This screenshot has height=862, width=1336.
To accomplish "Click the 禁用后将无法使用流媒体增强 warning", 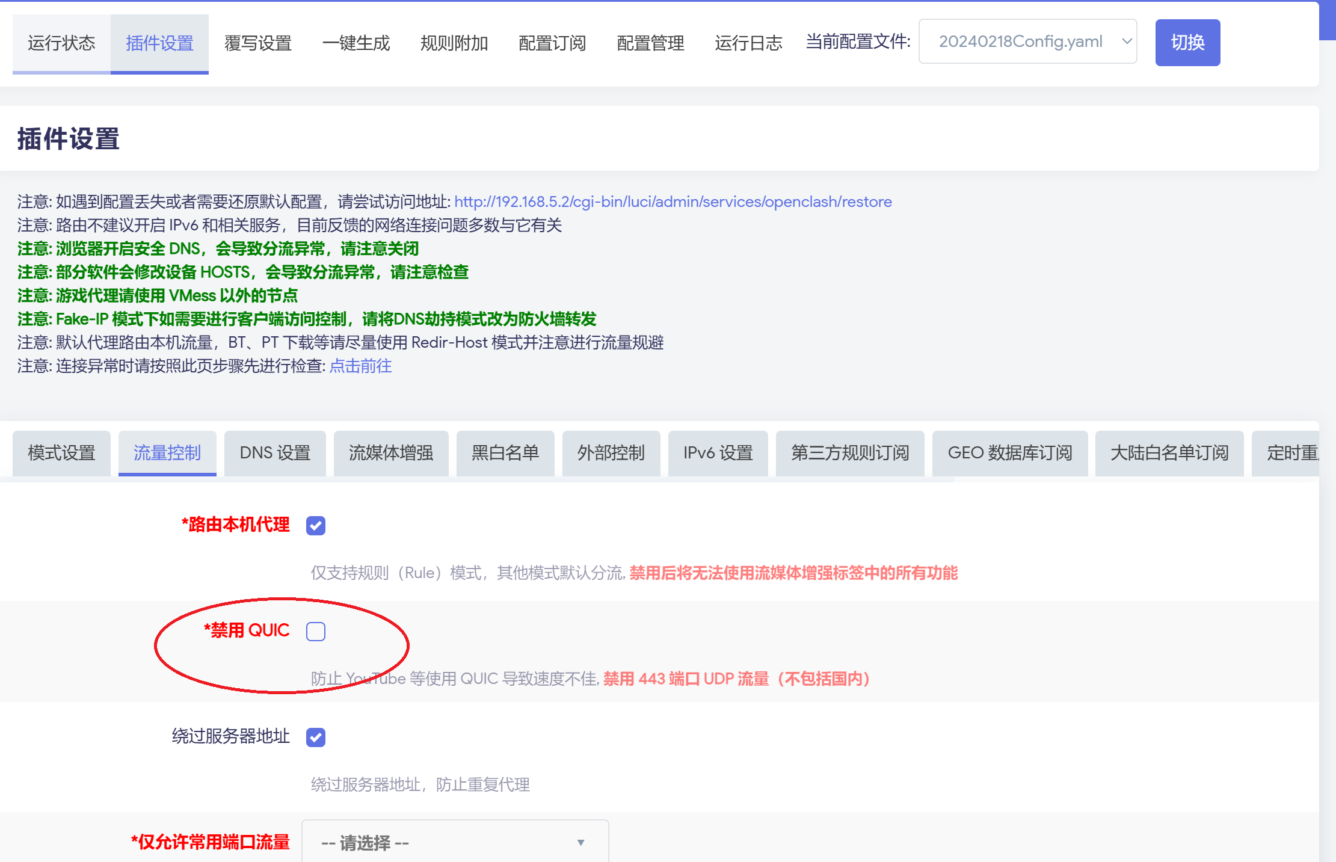I will [793, 573].
